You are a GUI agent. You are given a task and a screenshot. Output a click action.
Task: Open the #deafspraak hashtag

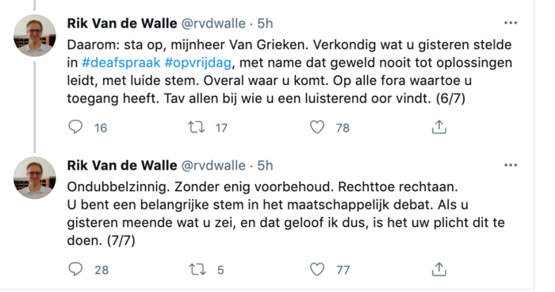[121, 63]
